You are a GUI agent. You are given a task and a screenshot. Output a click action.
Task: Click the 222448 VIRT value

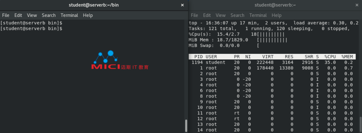coord(265,63)
